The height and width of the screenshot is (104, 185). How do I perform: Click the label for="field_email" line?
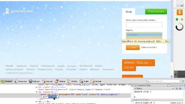pos(84,85)
